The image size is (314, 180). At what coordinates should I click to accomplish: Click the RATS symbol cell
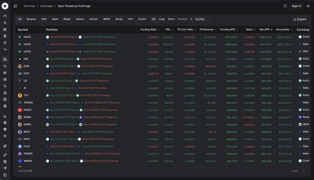[x=26, y=139]
